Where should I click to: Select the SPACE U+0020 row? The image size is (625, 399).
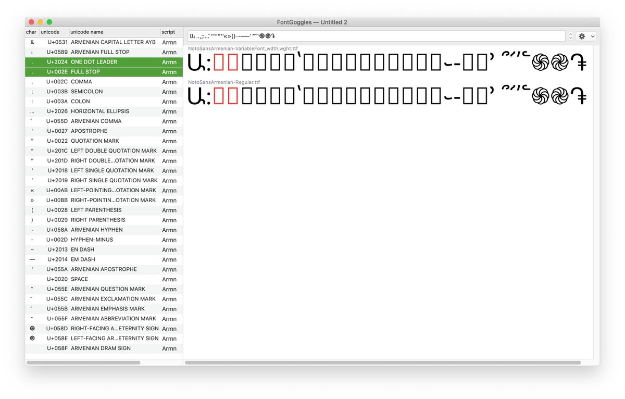point(104,280)
